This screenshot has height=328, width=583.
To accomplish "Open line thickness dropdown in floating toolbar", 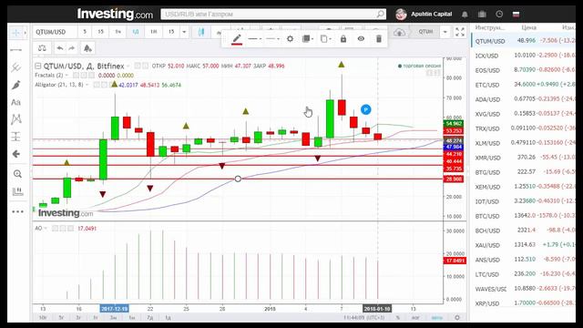I will point(272,38).
